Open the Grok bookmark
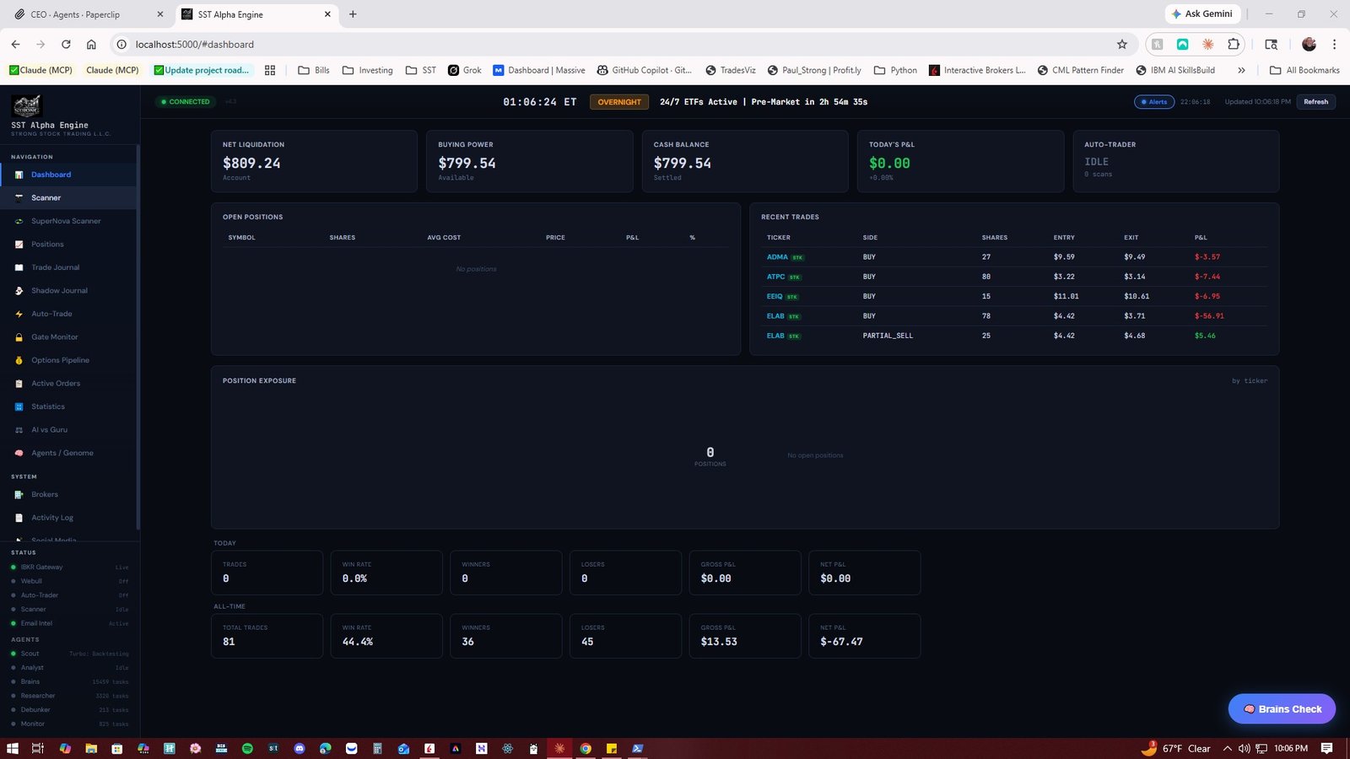The width and height of the screenshot is (1350, 759). (465, 70)
